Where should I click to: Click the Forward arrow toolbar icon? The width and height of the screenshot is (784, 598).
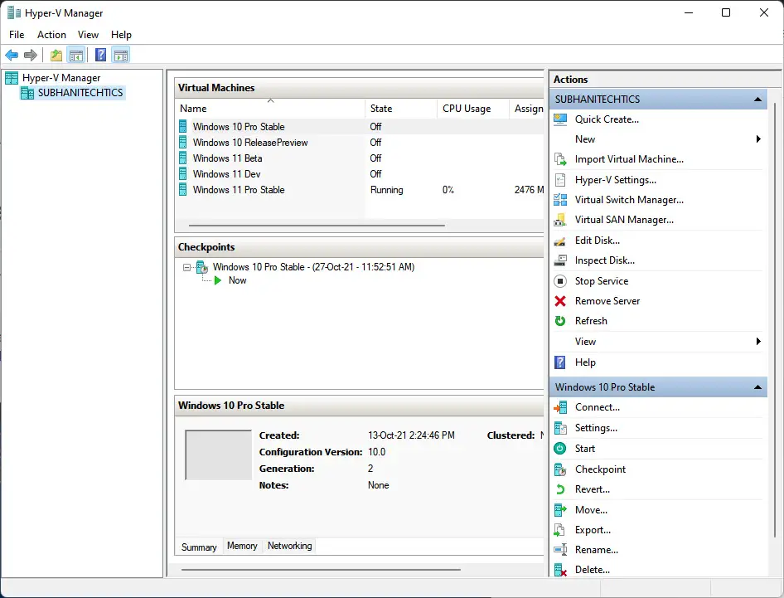click(x=31, y=55)
